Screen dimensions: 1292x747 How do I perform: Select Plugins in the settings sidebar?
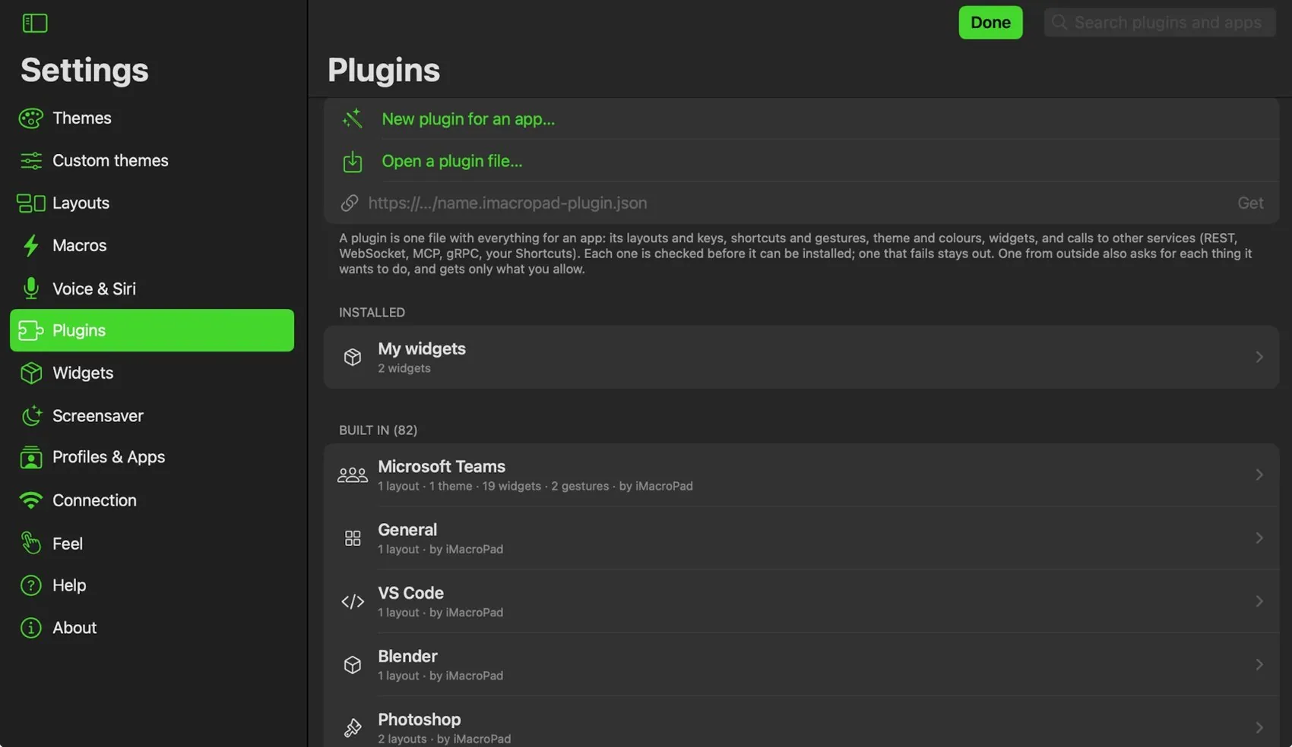152,330
